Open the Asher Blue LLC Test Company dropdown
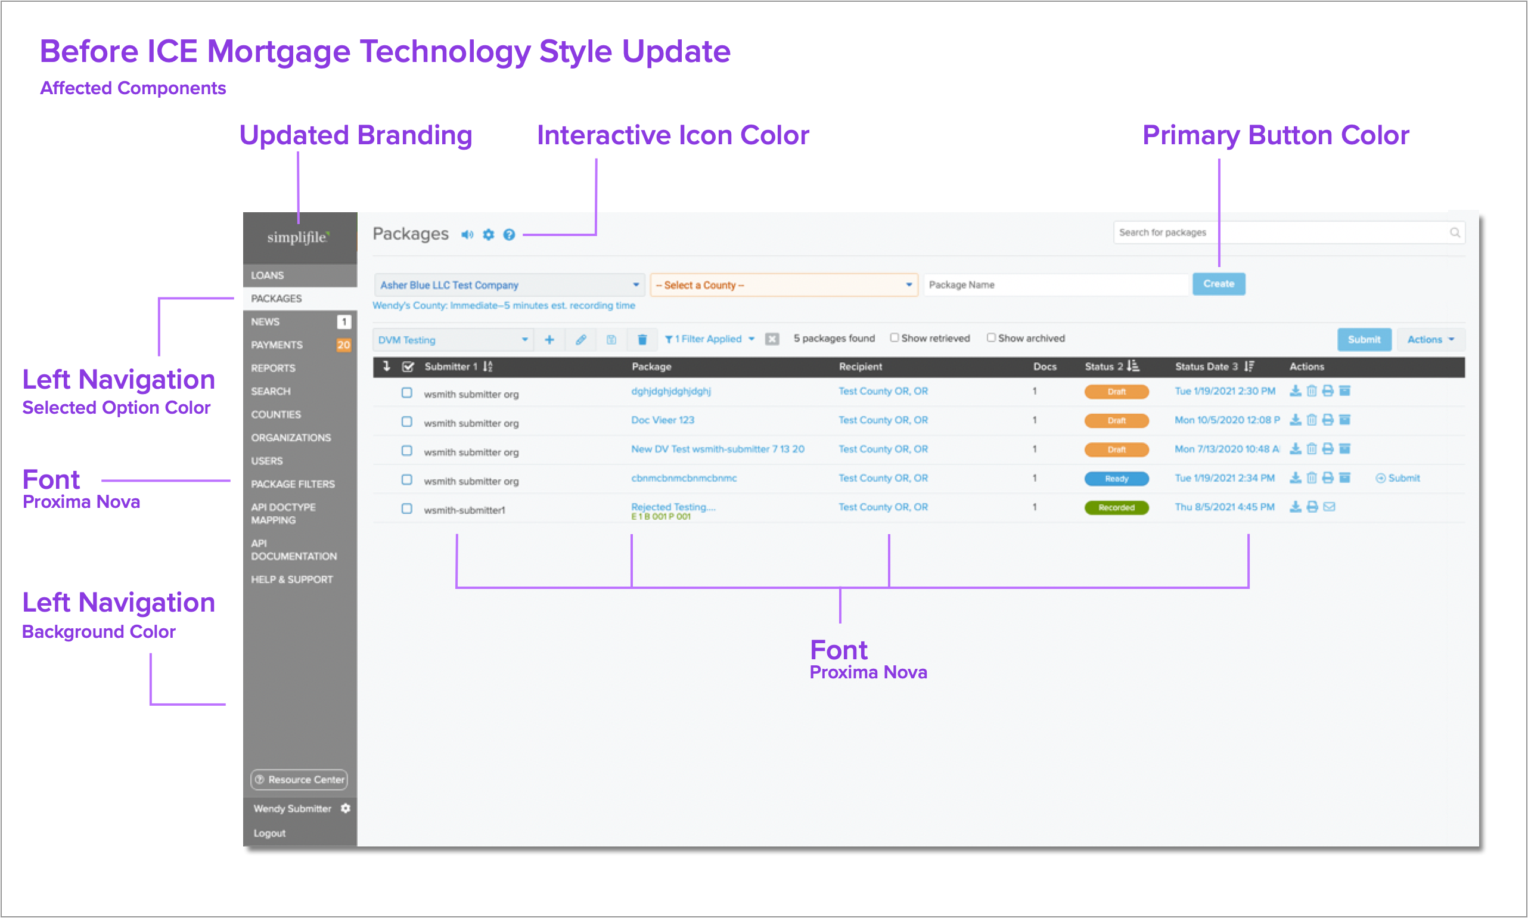Image resolution: width=1528 pixels, height=918 pixels. tap(509, 285)
